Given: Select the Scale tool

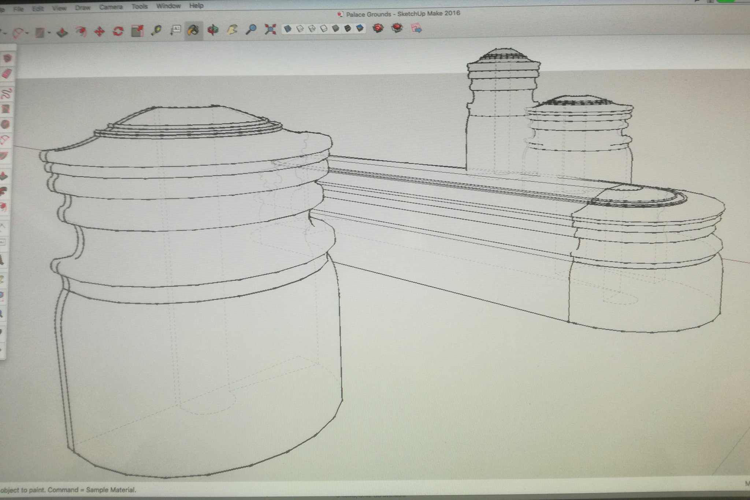Looking at the screenshot, I should [137, 31].
